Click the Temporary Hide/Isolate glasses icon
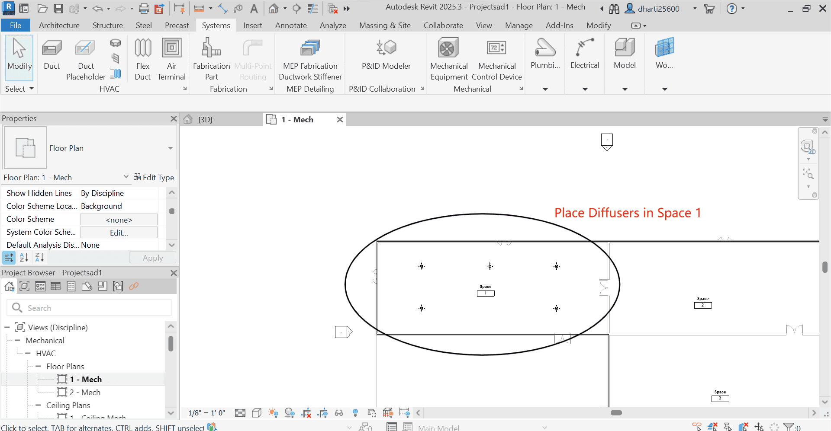831x431 pixels. [x=339, y=413]
